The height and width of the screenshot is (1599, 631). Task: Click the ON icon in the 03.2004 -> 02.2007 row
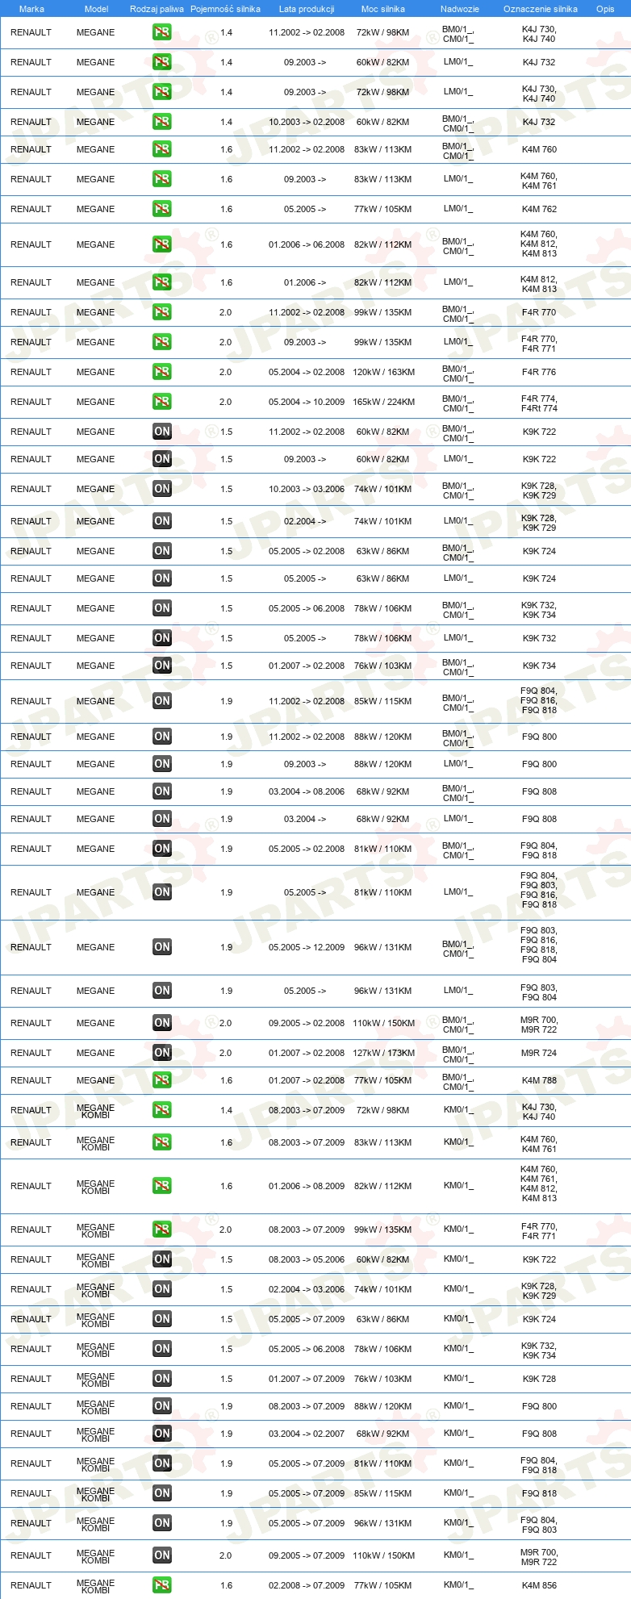(x=162, y=1434)
